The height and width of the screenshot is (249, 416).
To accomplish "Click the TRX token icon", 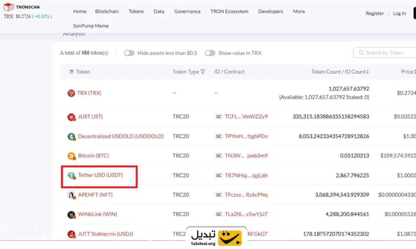I will pyautogui.click(x=71, y=93).
